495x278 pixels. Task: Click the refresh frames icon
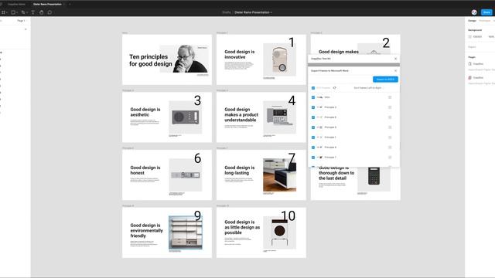coord(334,88)
